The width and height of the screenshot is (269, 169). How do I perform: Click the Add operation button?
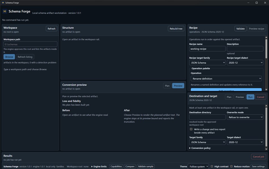[226, 90]
